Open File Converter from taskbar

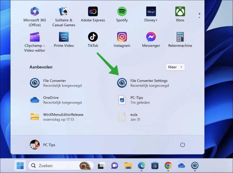click(x=195, y=166)
